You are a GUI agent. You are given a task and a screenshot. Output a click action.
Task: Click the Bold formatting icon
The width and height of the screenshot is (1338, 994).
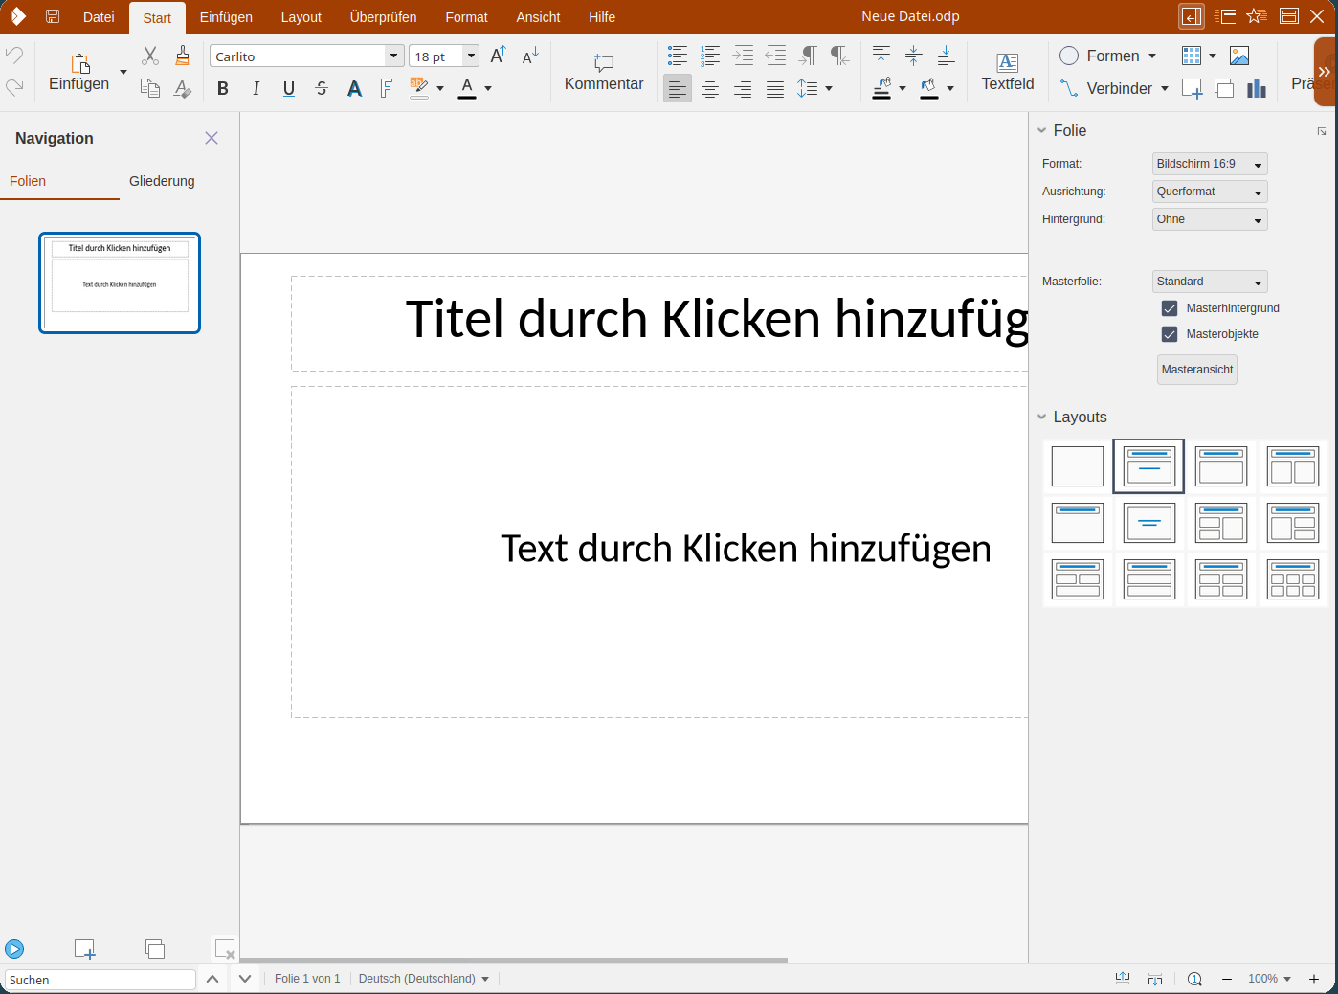(x=223, y=89)
